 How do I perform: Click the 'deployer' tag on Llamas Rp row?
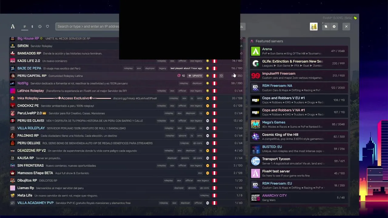pos(179,188)
